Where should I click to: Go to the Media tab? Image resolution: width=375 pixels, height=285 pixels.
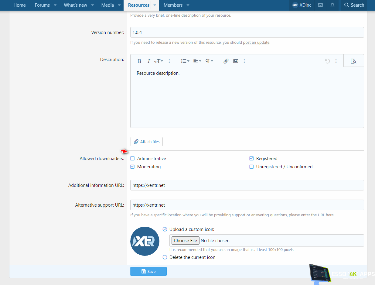pyautogui.click(x=107, y=5)
